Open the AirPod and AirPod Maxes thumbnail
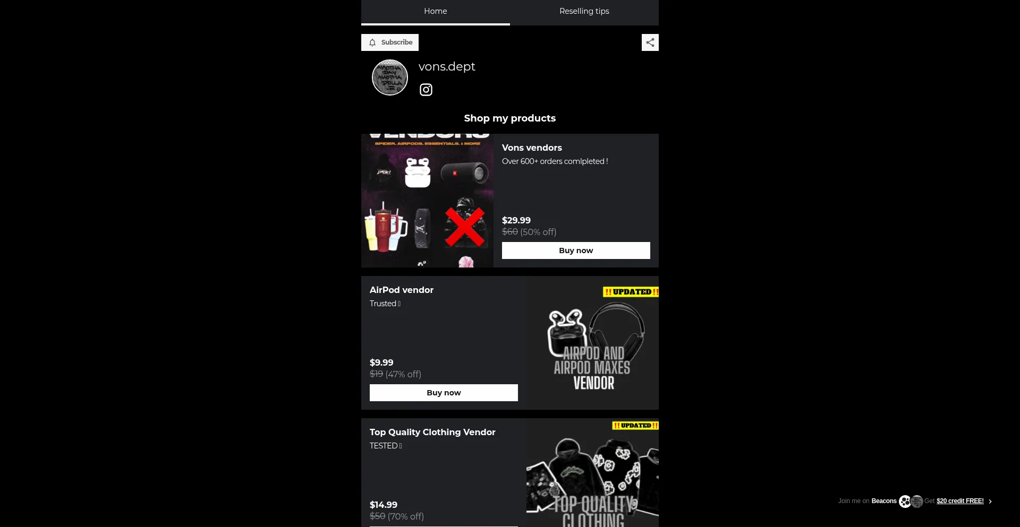The height and width of the screenshot is (527, 1020). [592, 343]
